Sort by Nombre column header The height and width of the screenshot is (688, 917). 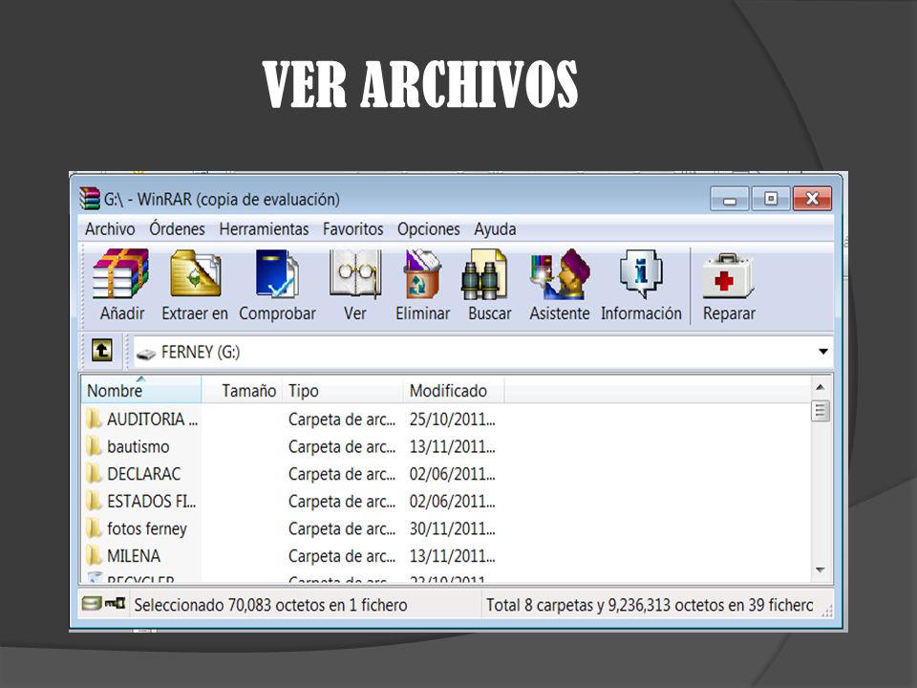141,390
